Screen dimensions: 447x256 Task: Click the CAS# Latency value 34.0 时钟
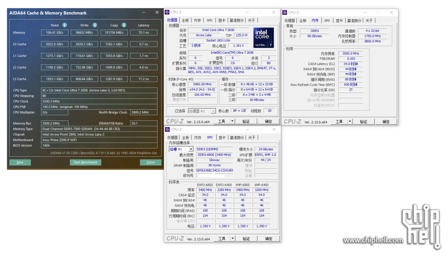pyautogui.click(x=351, y=64)
